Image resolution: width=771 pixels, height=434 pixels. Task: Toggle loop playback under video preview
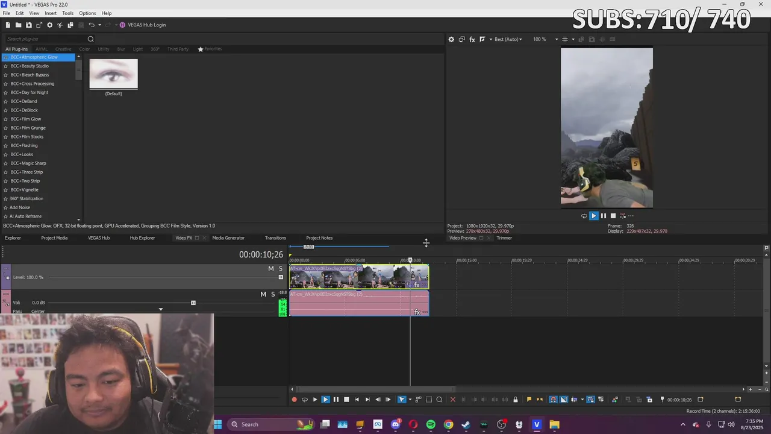coord(584,216)
